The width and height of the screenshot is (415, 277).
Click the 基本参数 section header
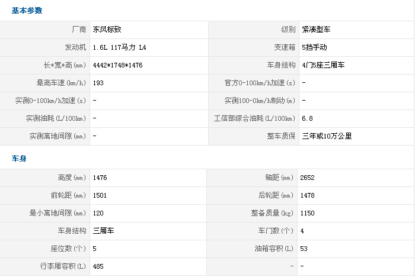click(x=27, y=11)
